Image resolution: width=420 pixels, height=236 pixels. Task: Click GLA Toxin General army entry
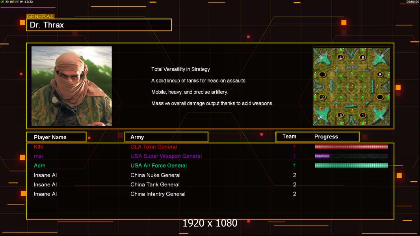click(154, 147)
